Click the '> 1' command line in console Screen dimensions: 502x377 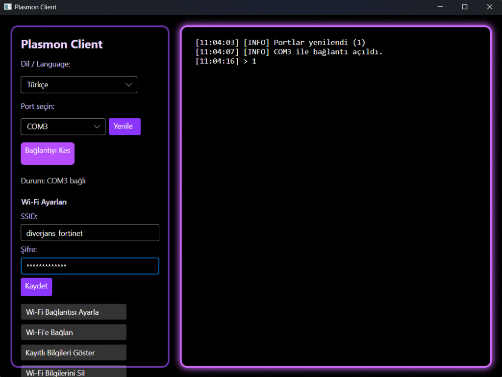tap(226, 61)
